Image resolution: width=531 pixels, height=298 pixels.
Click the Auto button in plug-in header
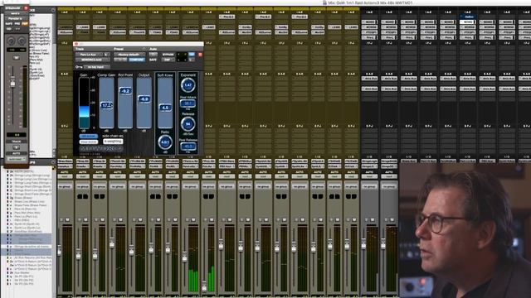point(153,55)
